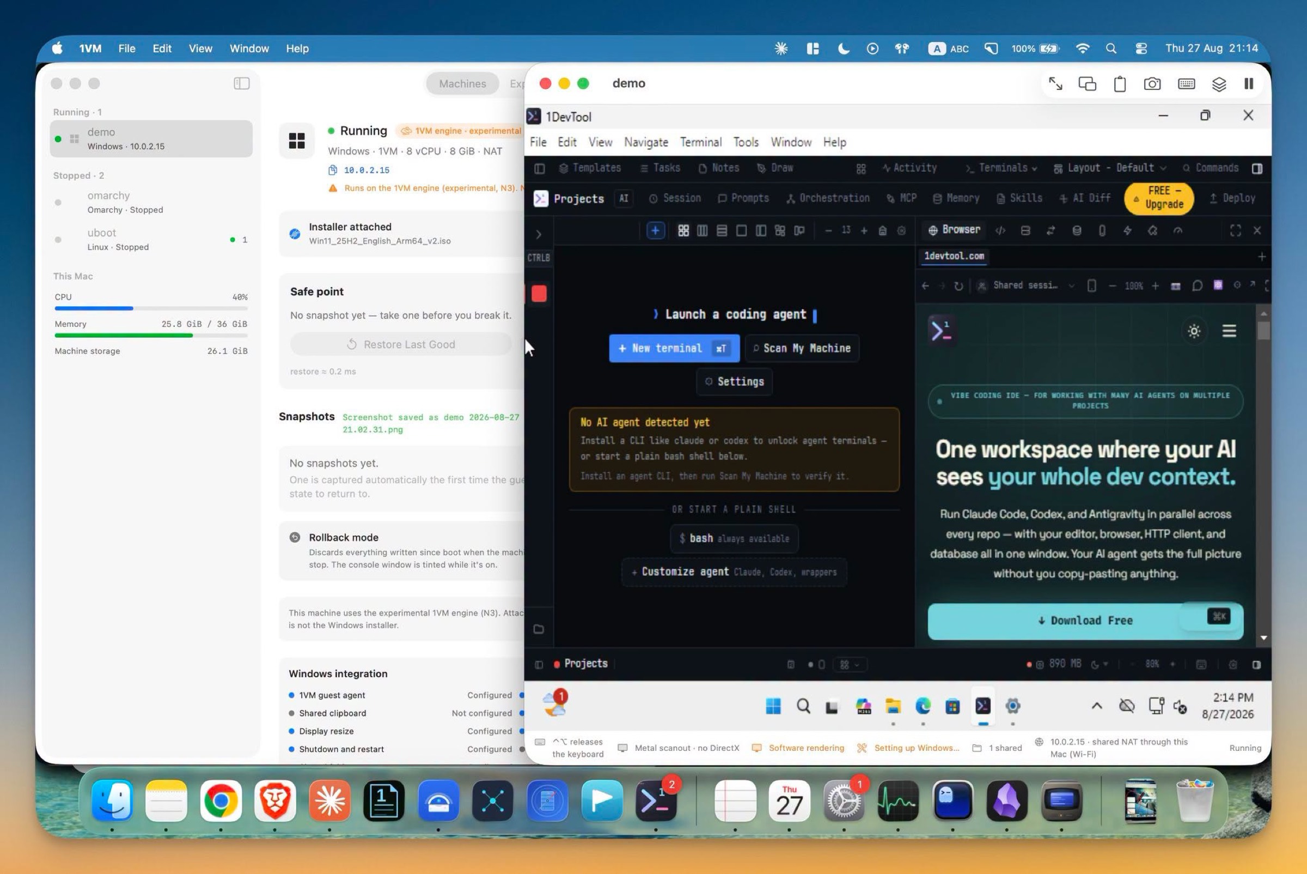This screenshot has width=1307, height=874.
Task: Open the Skills tab
Action: 1019,198
